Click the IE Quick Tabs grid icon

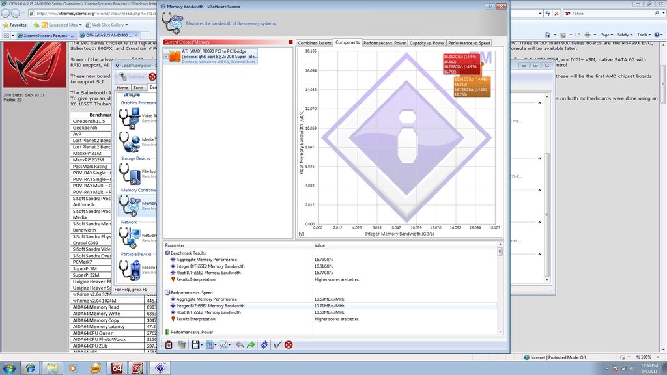tap(7, 35)
